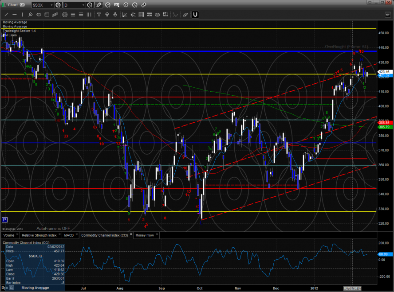Viewport: 394px width, 292px height.
Task: Select the down arrow marker tool
Action: coord(115,15)
